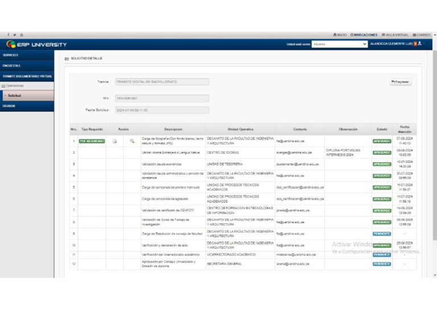
Task: Go to Aula Virtual link
Action: click(395, 35)
